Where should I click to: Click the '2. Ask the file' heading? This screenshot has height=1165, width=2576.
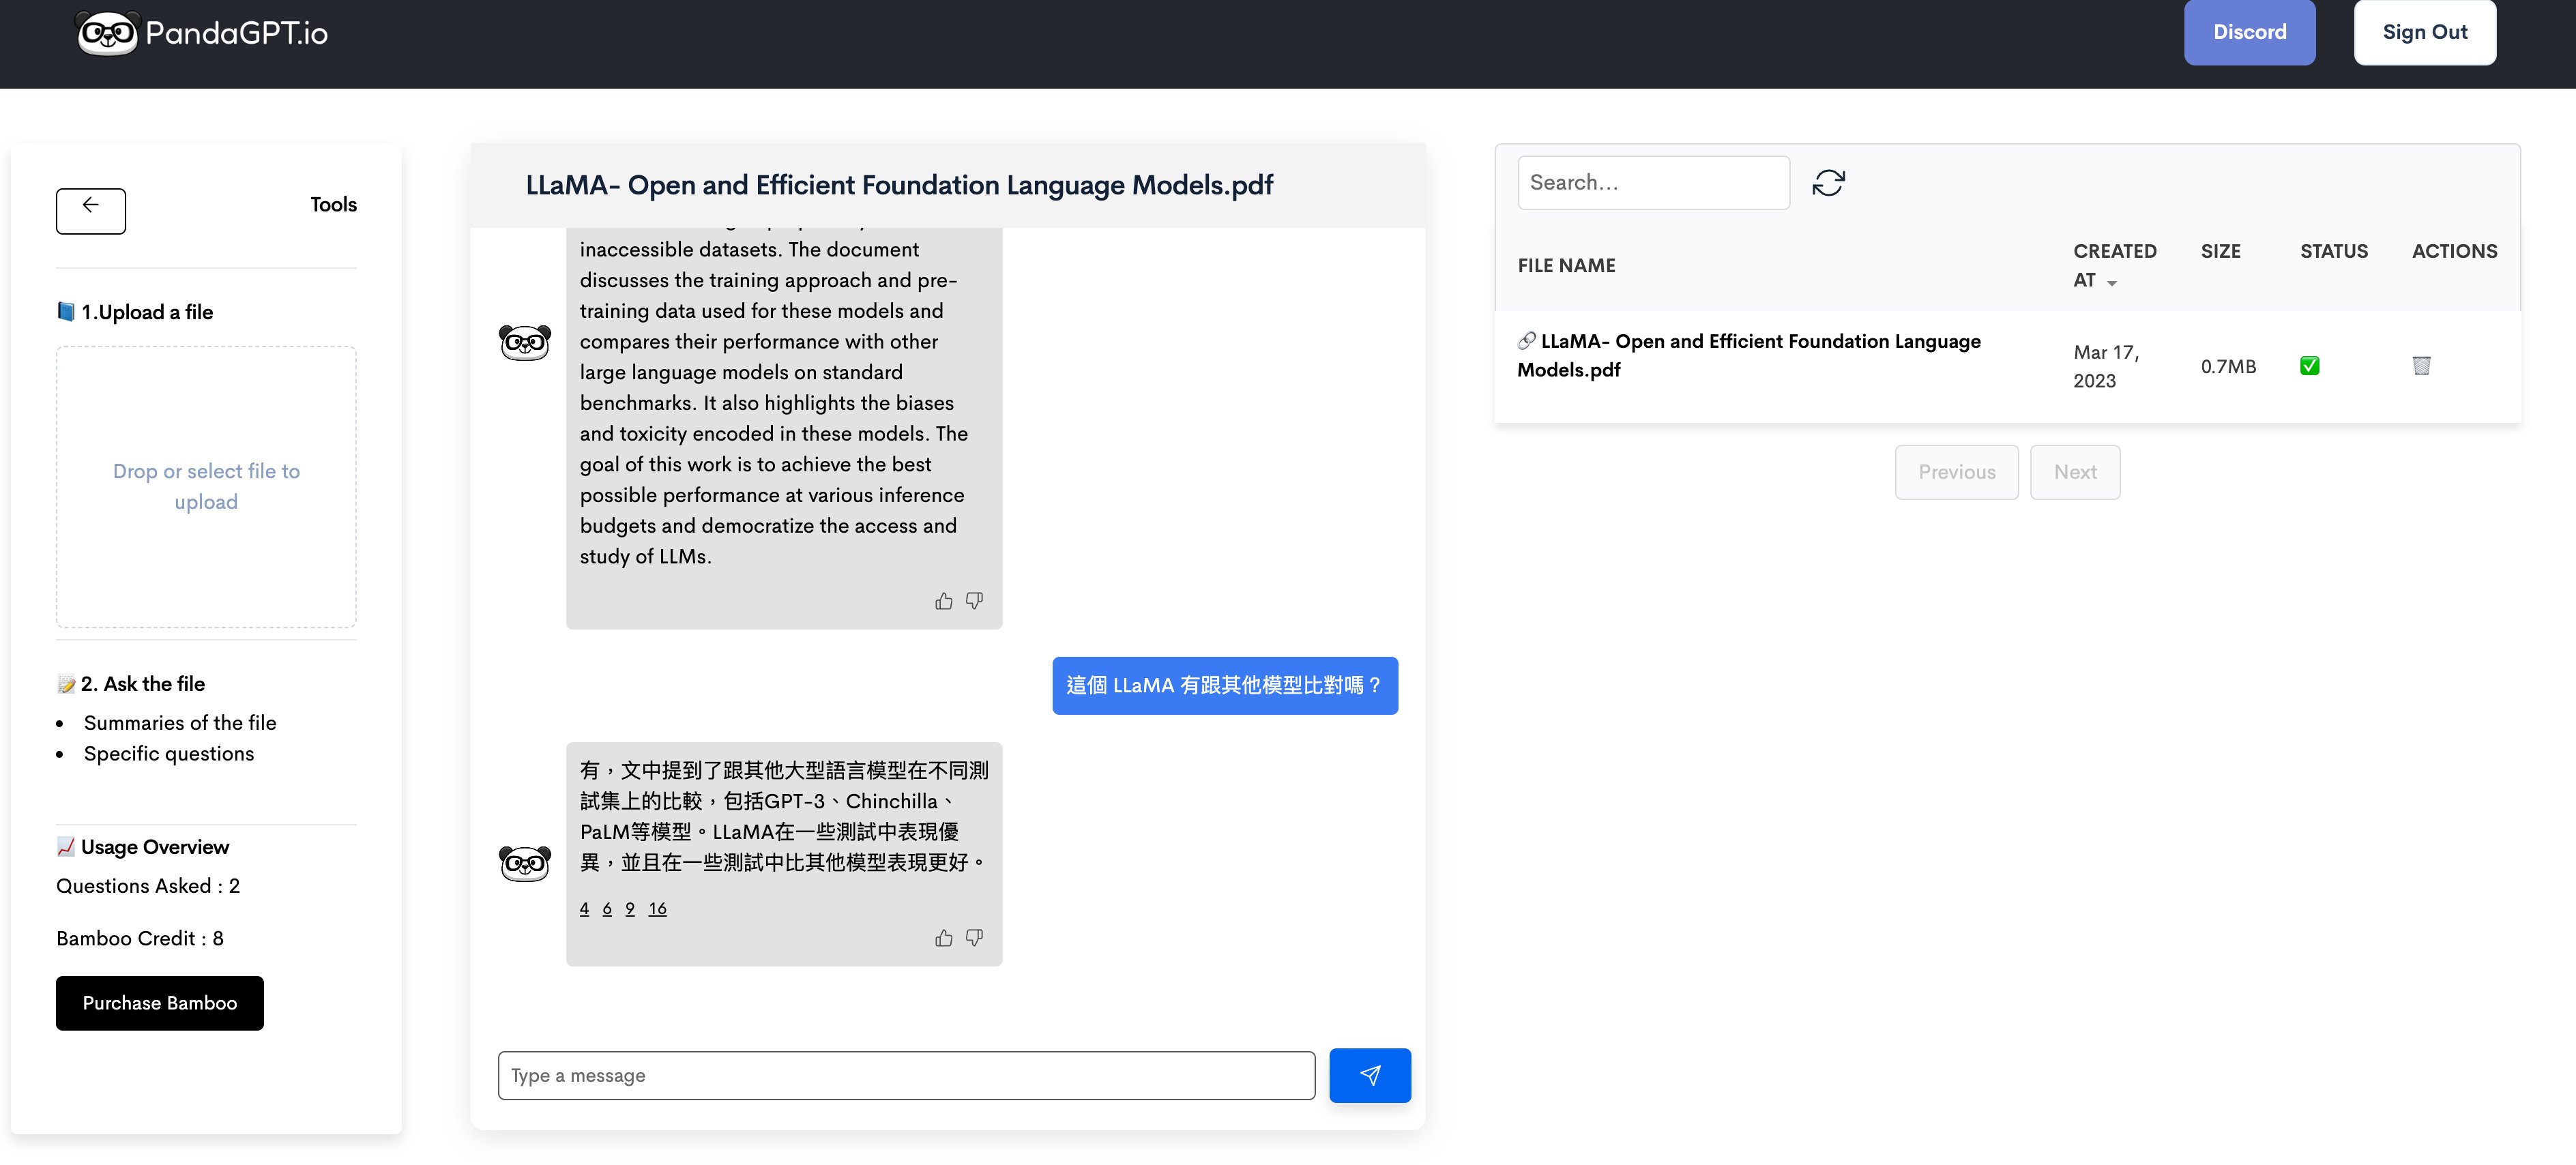pos(131,684)
